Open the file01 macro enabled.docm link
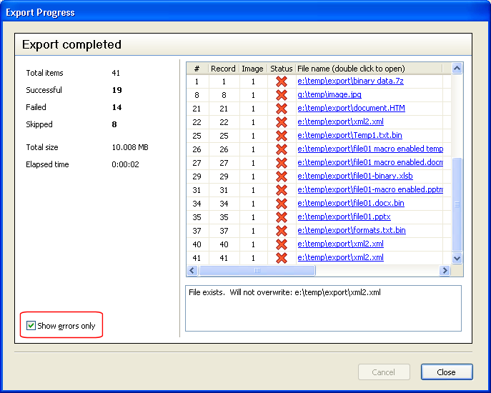The image size is (491, 393). (x=370, y=162)
